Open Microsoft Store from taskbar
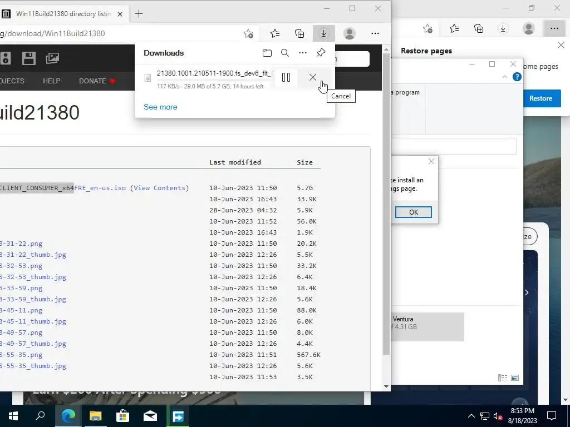 point(123,416)
